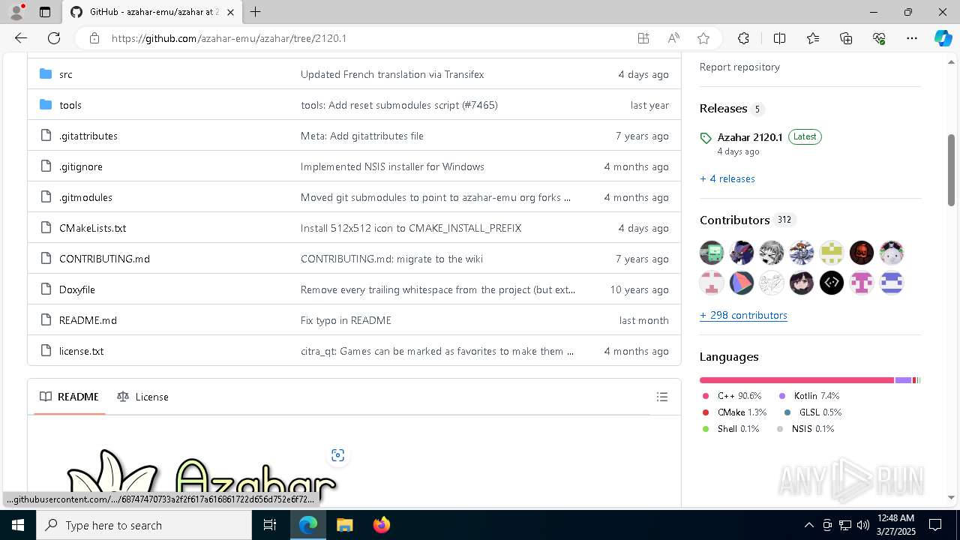Image resolution: width=960 pixels, height=540 pixels.
Task: Click the Report repository link
Action: (739, 67)
